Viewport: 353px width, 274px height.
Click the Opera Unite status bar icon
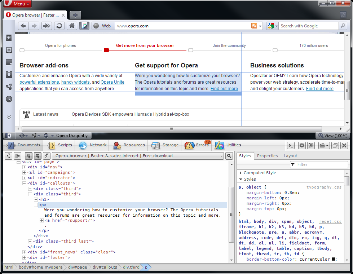(36, 136)
